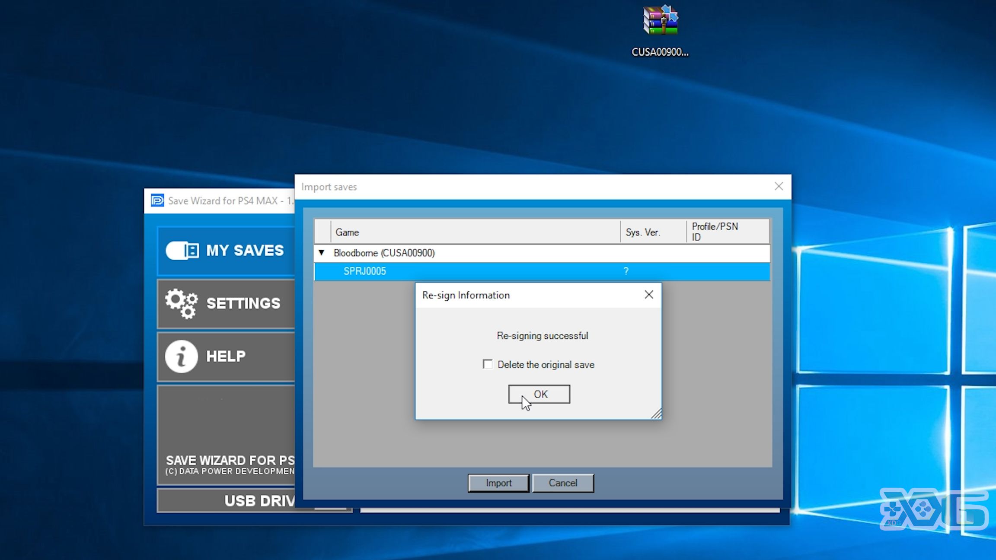Select the SPRJ0005 save row
The width and height of the screenshot is (996, 560).
click(x=542, y=271)
